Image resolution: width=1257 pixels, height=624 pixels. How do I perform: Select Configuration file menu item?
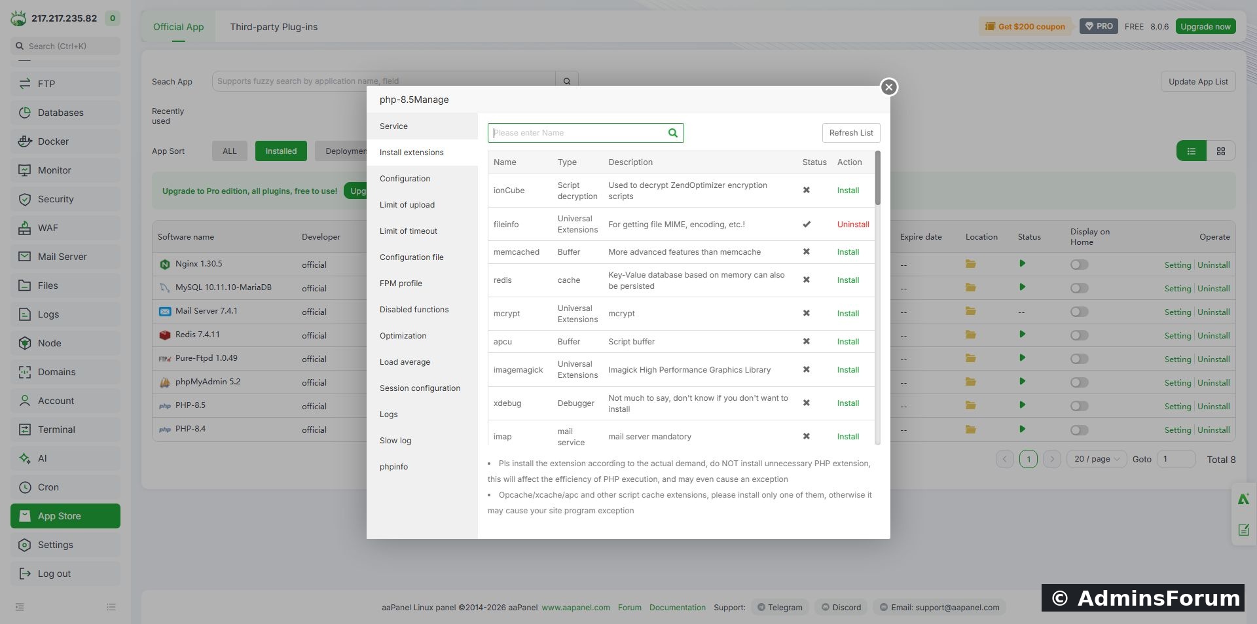422,257
